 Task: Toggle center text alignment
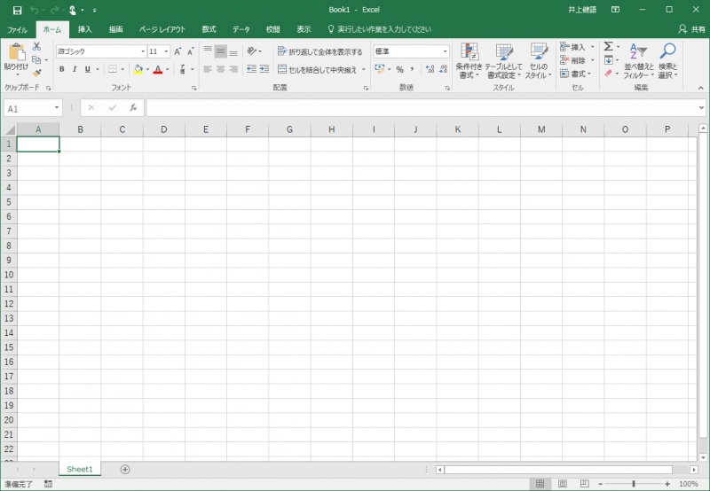click(x=220, y=69)
